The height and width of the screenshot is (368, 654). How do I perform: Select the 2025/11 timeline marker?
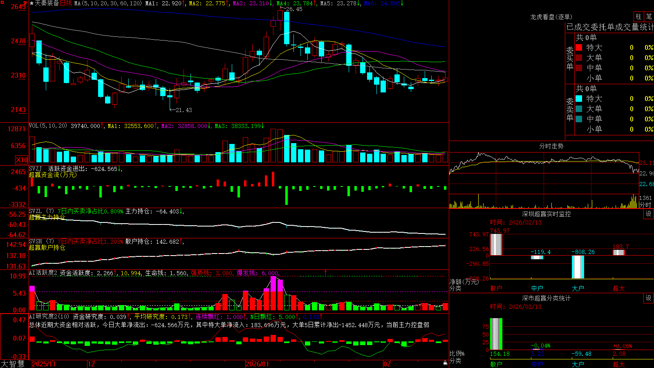pos(44,364)
